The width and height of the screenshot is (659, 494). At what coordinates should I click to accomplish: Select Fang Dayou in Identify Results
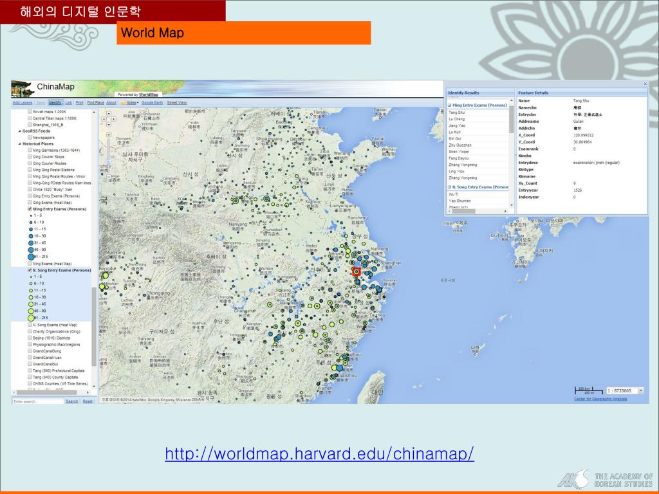[478, 158]
